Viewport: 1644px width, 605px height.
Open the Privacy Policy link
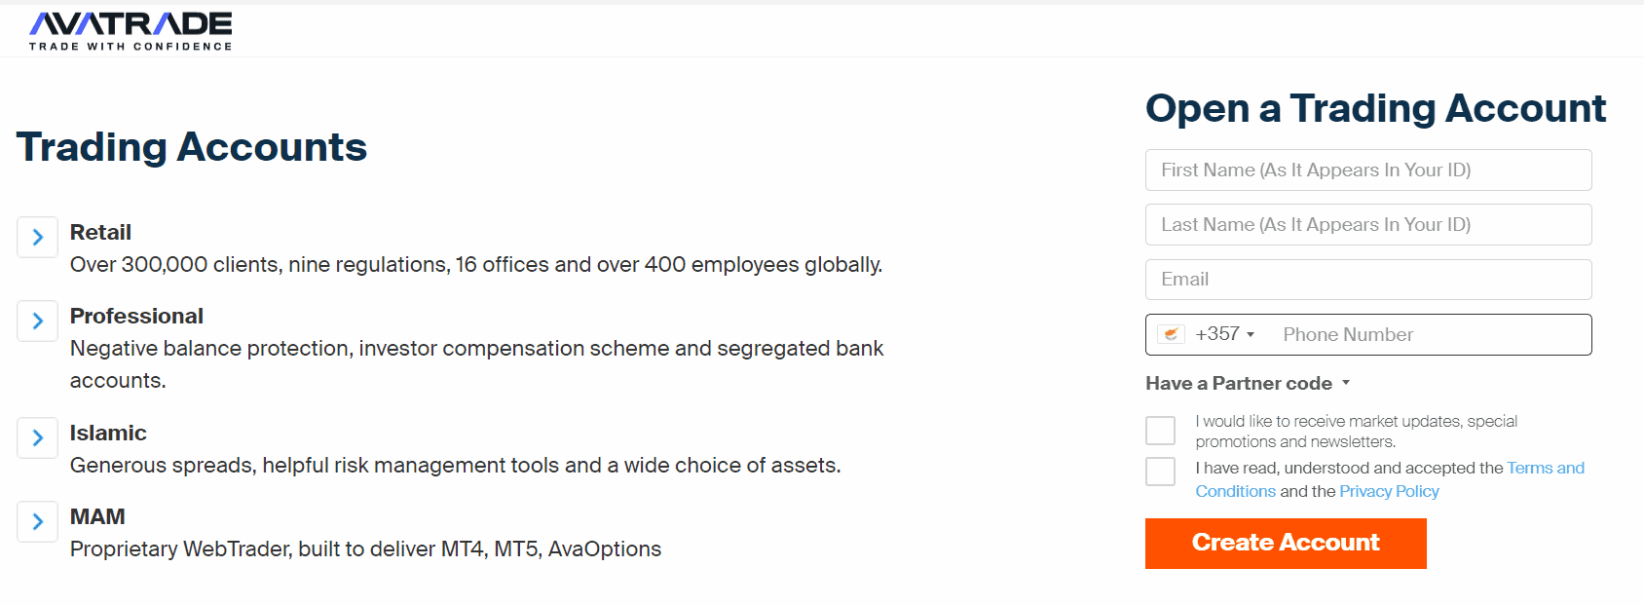point(1389,491)
